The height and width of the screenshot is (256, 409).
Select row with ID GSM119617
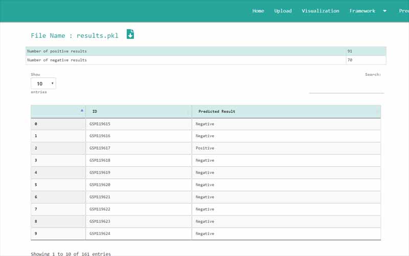click(100, 148)
